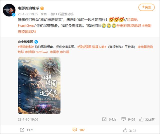Click the quoted post's 6.4万 repost icon

click(x=104, y=119)
